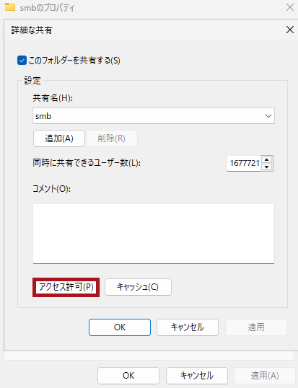This screenshot has height=388, width=298.
Task: Click inside the コメント text box
Action: click(x=154, y=234)
